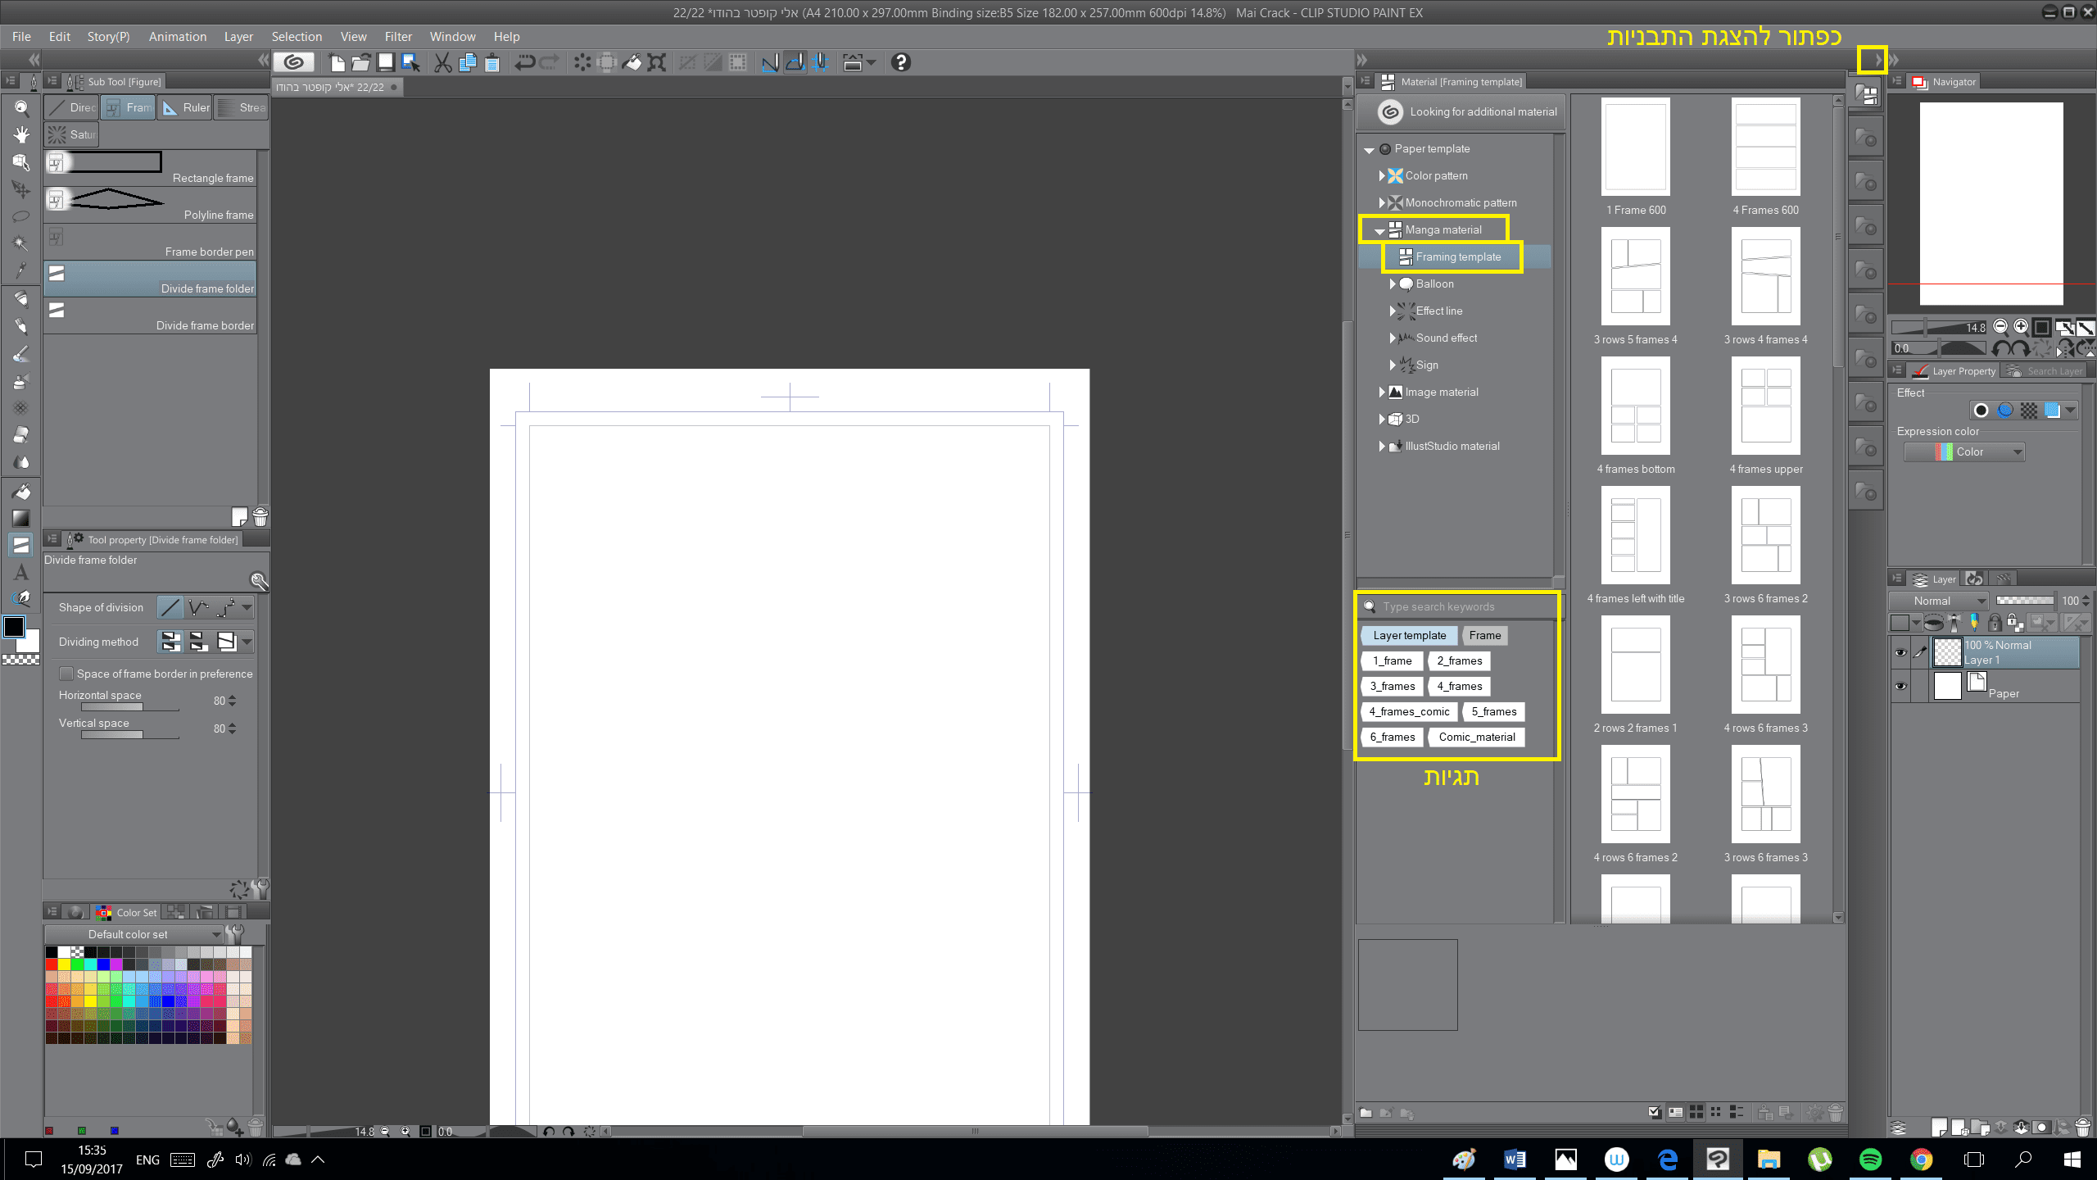Expand the Balloon material folder
This screenshot has height=1180, width=2097.
pyautogui.click(x=1393, y=284)
